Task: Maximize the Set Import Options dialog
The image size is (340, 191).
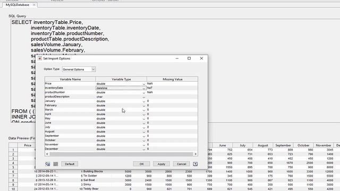Action: (189, 58)
